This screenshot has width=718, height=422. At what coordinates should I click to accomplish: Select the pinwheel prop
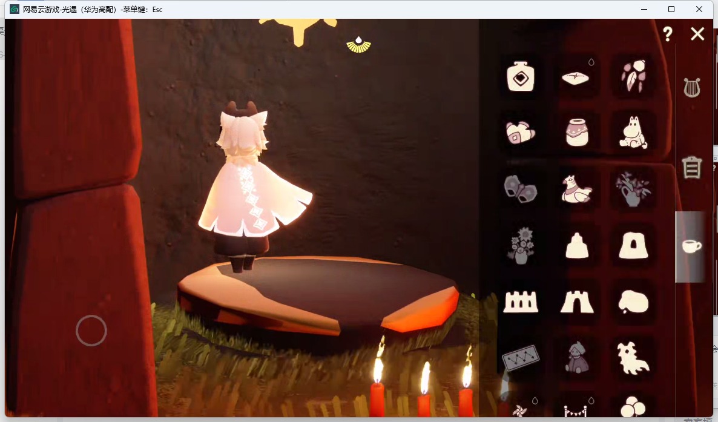pos(520,410)
